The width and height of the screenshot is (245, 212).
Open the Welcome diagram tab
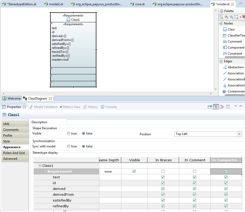(12, 99)
